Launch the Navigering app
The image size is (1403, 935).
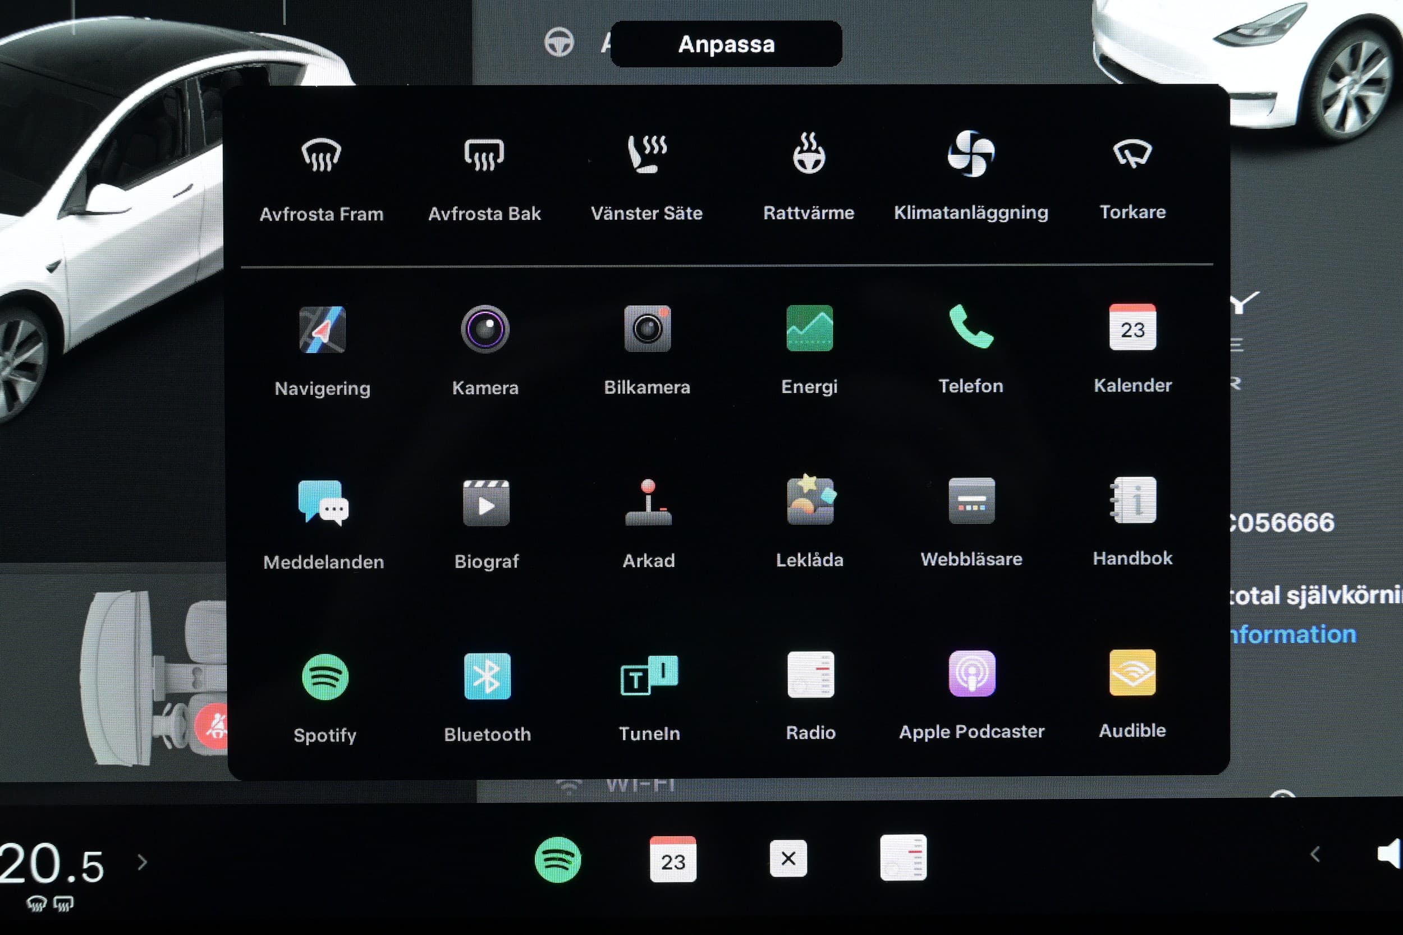(322, 352)
